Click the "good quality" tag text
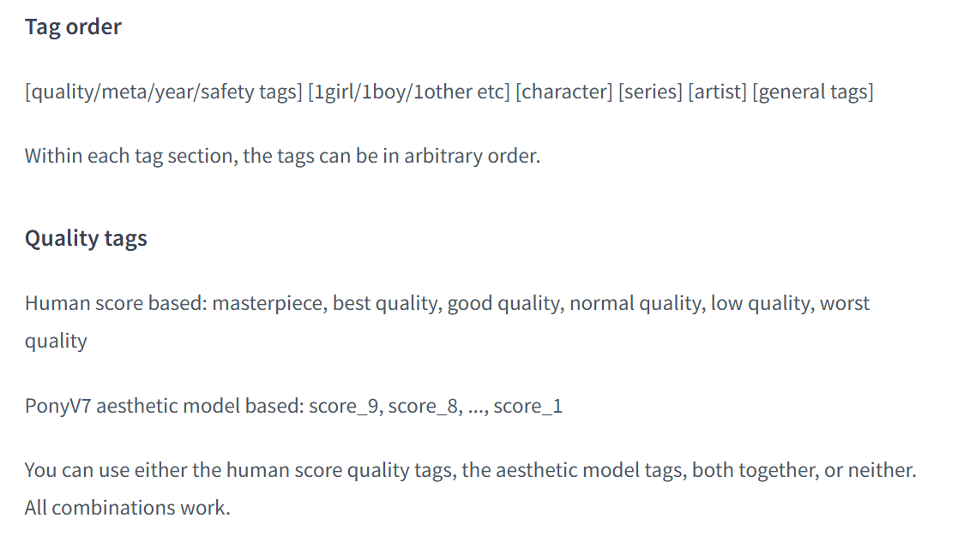The image size is (964, 536). click(503, 303)
